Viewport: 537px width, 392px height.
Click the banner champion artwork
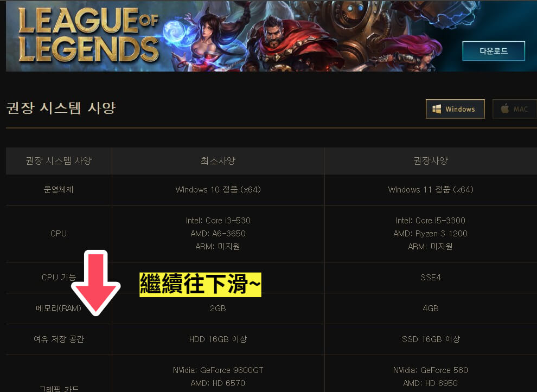click(308, 36)
